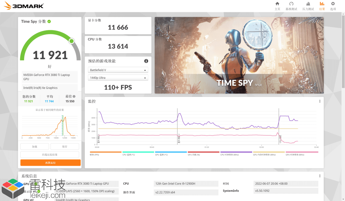This screenshot has height=201, width=345.
Task: Expand the Battlefield V game dropdown
Action: 118,70
